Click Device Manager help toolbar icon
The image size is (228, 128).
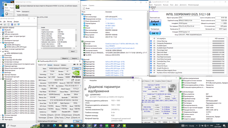pos(12,24)
